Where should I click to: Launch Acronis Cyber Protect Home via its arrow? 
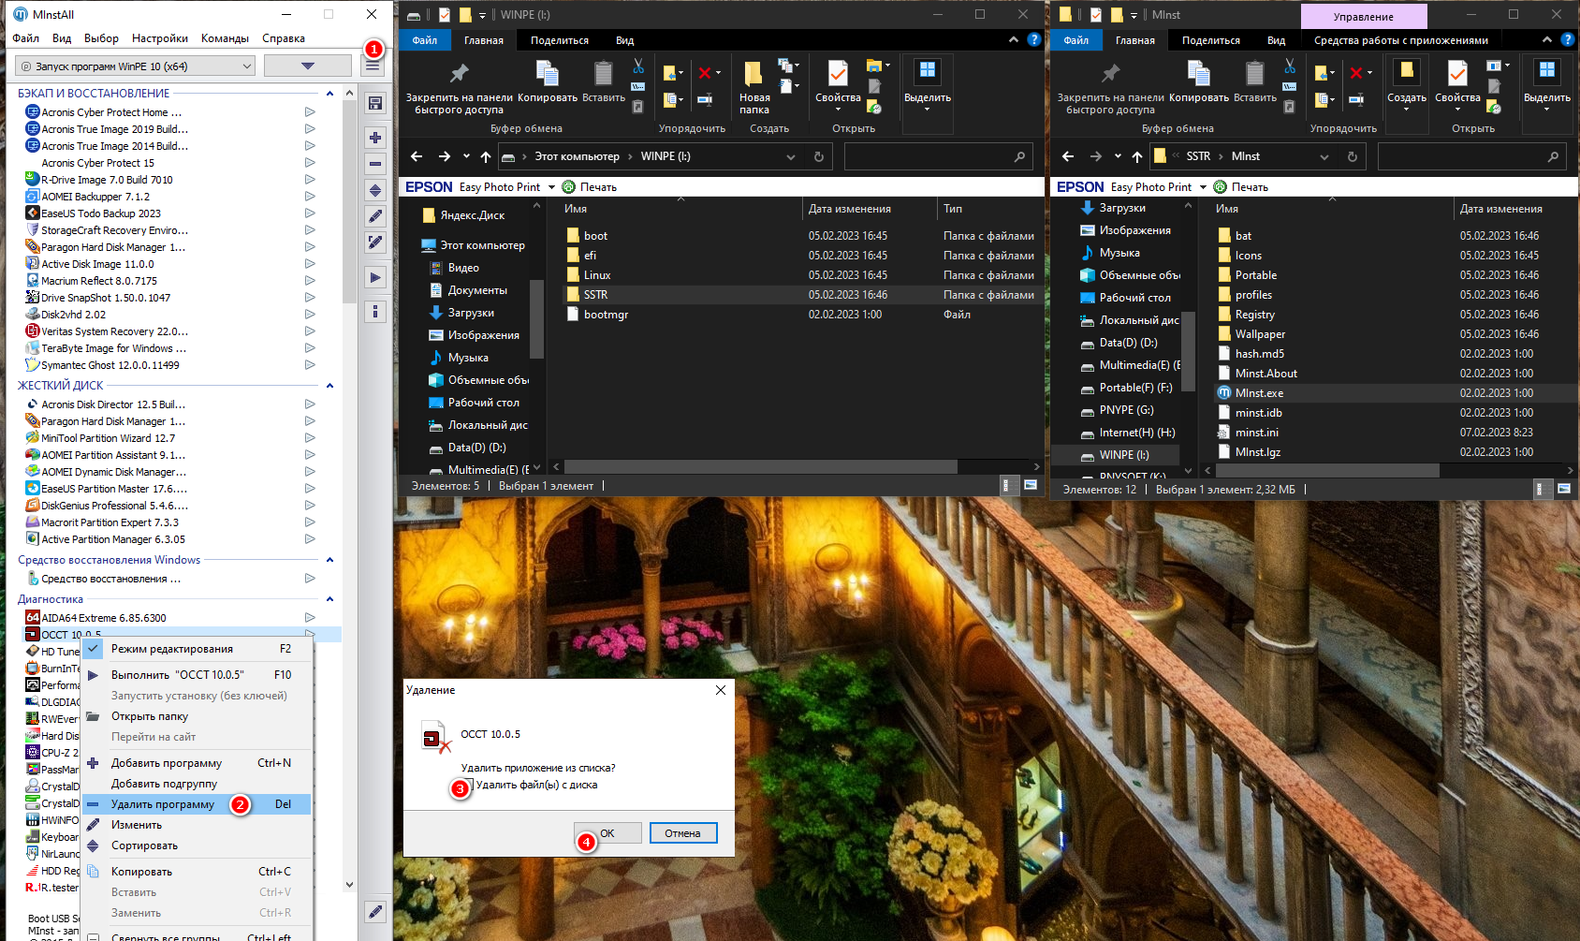(x=310, y=112)
